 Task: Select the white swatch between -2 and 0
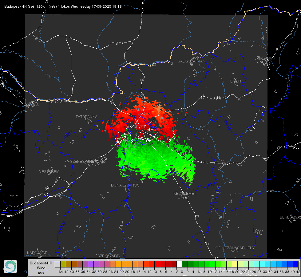click(179, 264)
